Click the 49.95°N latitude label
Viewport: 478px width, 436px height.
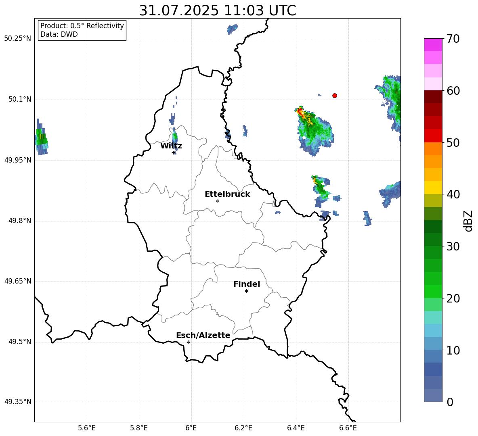[x=18, y=160]
